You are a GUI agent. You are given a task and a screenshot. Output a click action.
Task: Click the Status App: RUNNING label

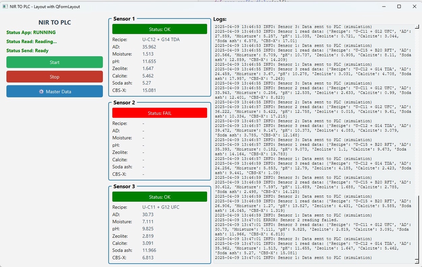tap(31, 32)
